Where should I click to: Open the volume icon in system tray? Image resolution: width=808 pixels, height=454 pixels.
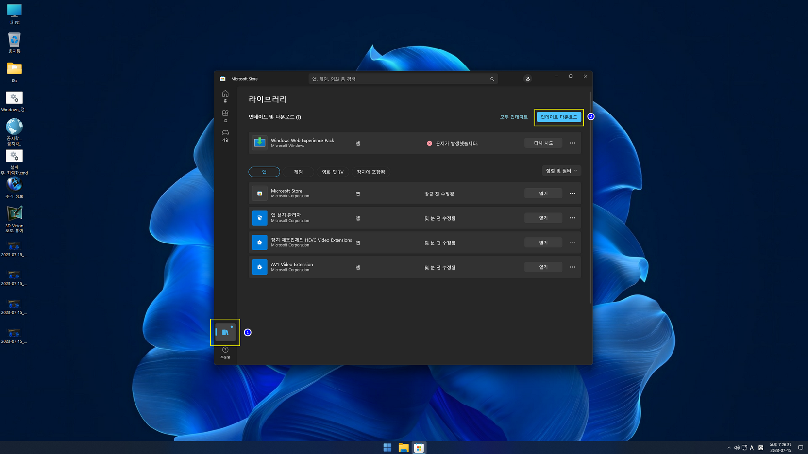tap(737, 448)
